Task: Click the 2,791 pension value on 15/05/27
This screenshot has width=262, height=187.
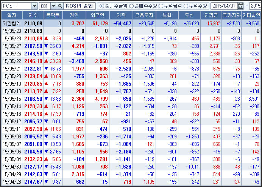Action: (215, 46)
